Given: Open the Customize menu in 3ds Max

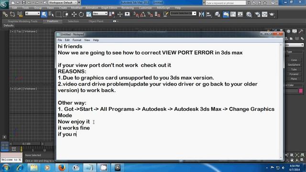Looking at the screenshot, I should [145, 8].
